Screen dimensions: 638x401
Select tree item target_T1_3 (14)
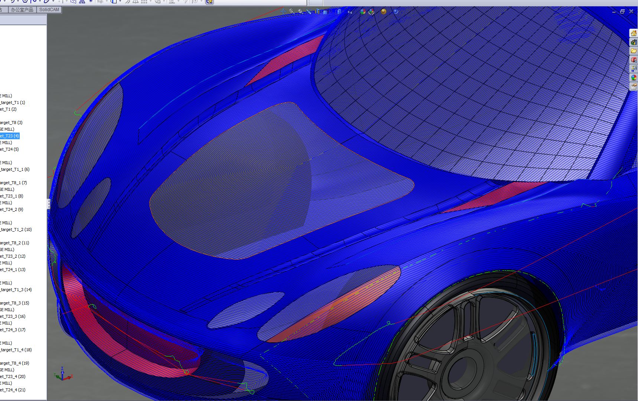point(16,290)
